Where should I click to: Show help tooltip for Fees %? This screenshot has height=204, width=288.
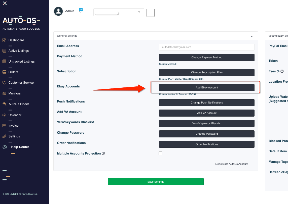tap(282, 71)
